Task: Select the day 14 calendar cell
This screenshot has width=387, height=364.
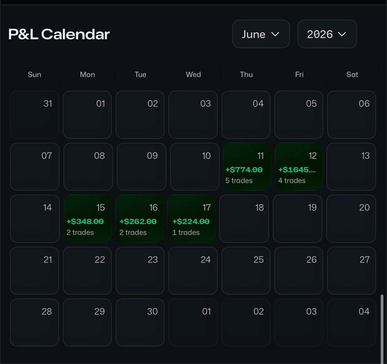Action: [x=35, y=218]
